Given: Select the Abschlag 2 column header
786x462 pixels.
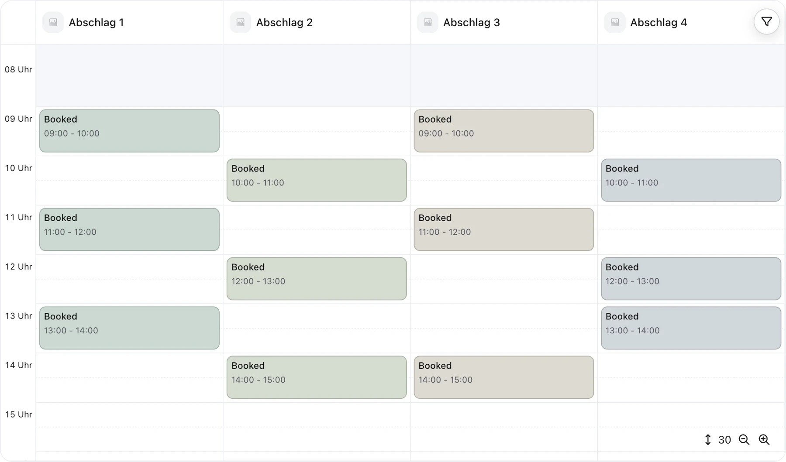Looking at the screenshot, I should click(317, 22).
